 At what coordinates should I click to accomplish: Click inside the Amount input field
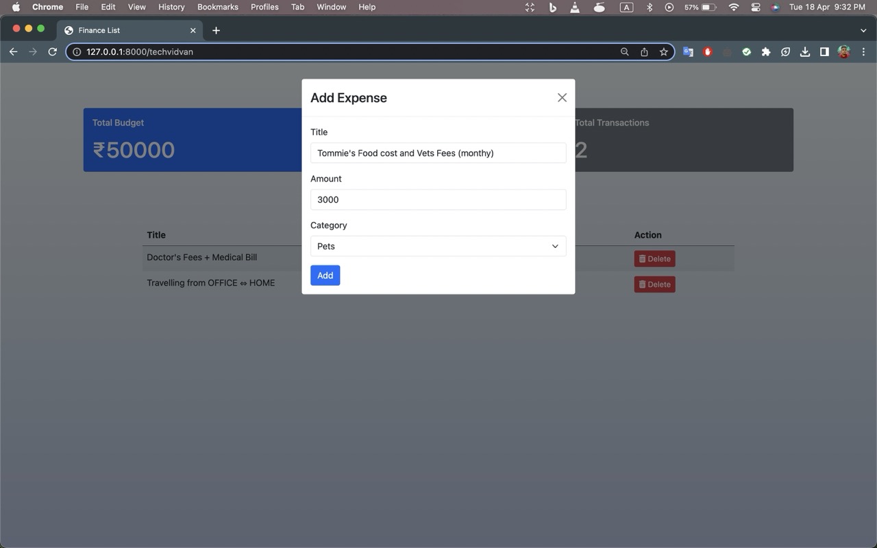438,199
